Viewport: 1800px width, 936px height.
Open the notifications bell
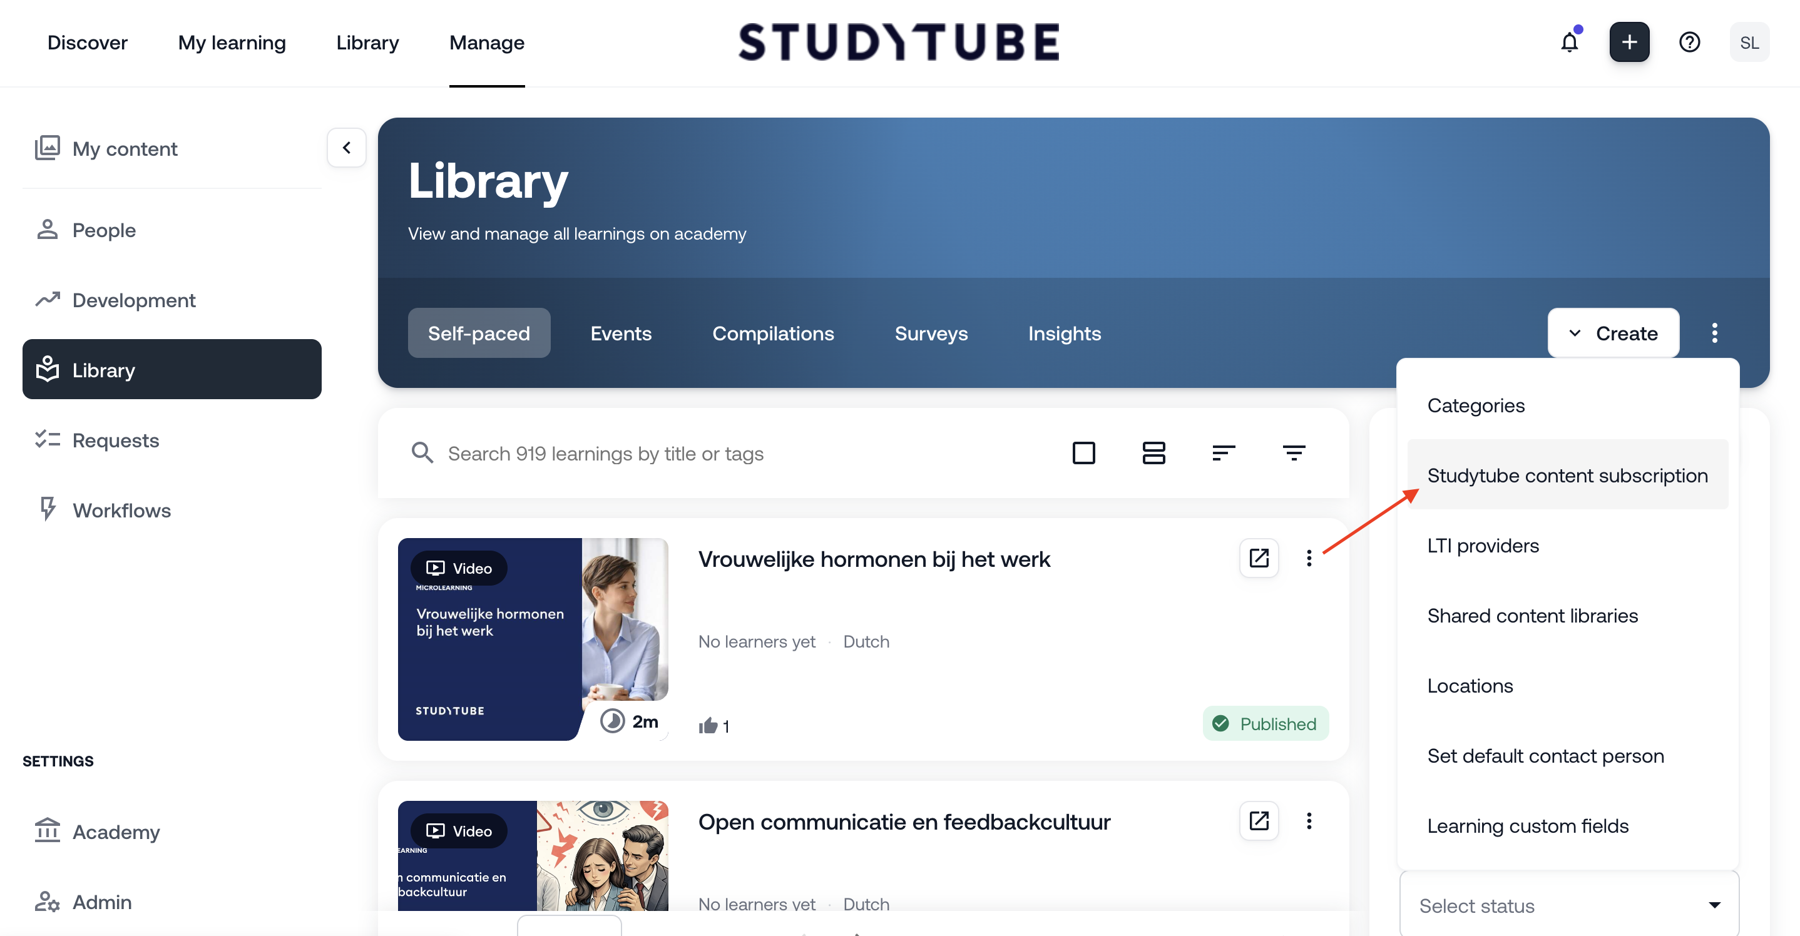1568,43
